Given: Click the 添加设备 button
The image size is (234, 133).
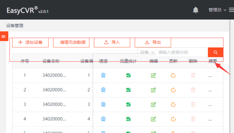Looking at the screenshot, I should pos(31,42).
